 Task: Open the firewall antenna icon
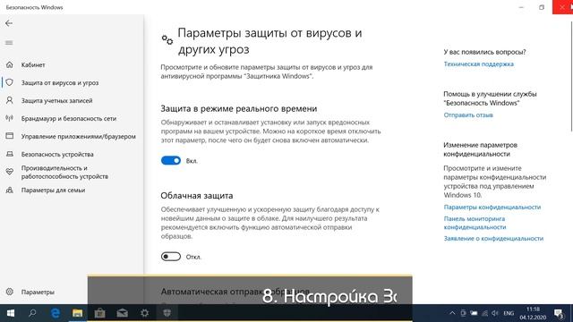[10, 118]
